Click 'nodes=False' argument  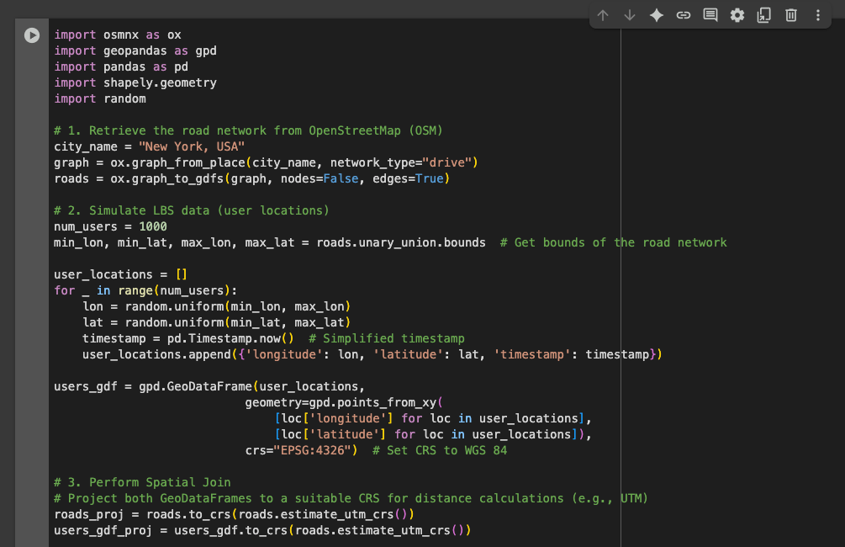(x=320, y=178)
